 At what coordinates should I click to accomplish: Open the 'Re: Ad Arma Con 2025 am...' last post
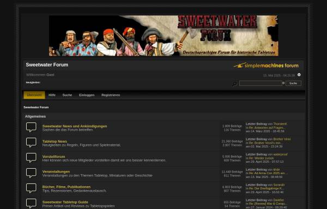coord(268,173)
